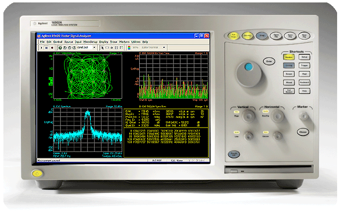Activate trace D circular toolbar icon
Image resolution: width=342 pixels, height=216 pixels.
click(x=74, y=47)
